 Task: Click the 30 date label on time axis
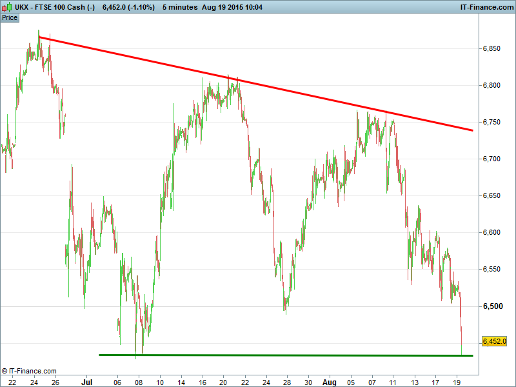click(x=308, y=382)
